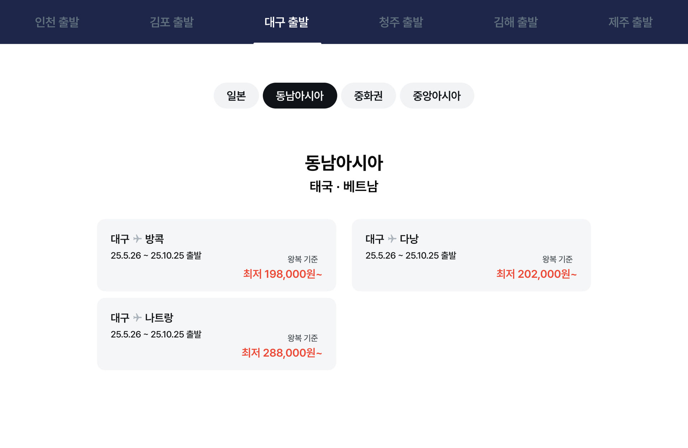Image resolution: width=688 pixels, height=448 pixels.
Task: Select the 일본 region filter
Action: coord(236,96)
